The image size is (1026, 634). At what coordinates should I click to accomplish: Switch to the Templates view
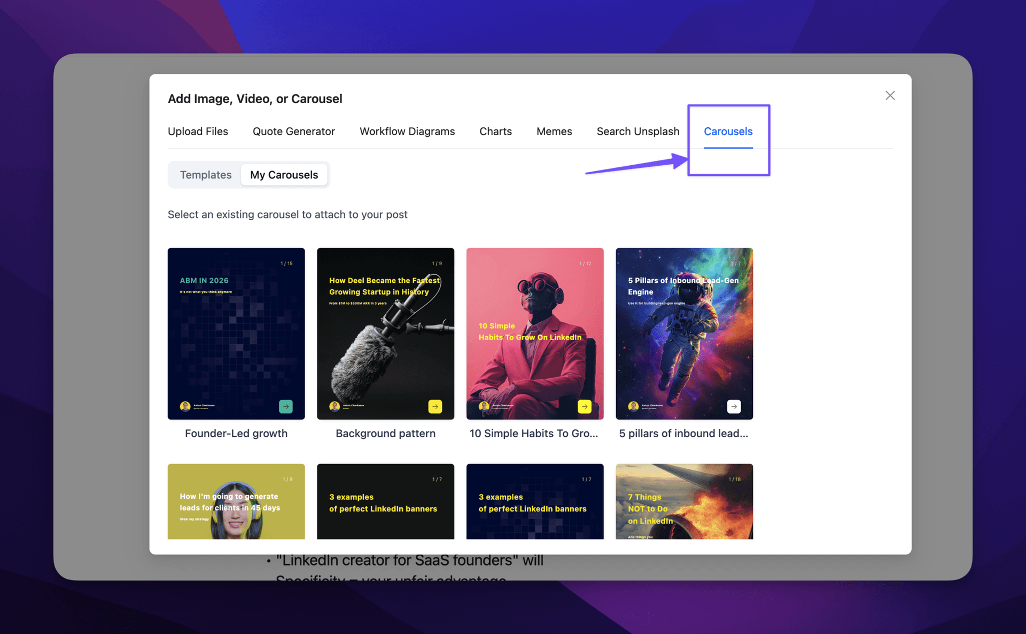[x=205, y=174]
